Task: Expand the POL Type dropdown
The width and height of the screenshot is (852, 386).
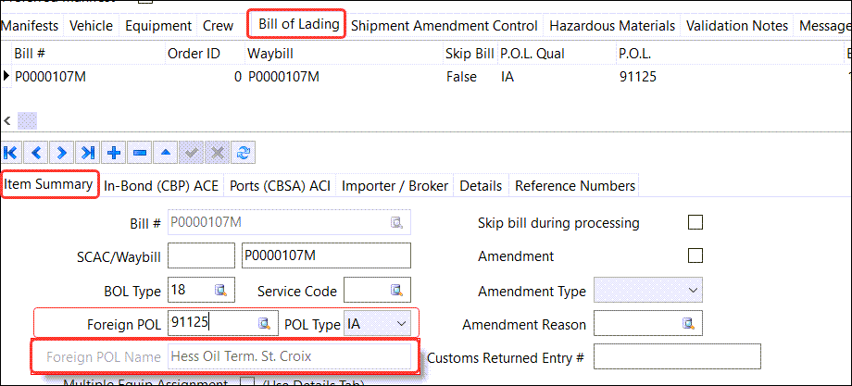Action: (x=400, y=322)
